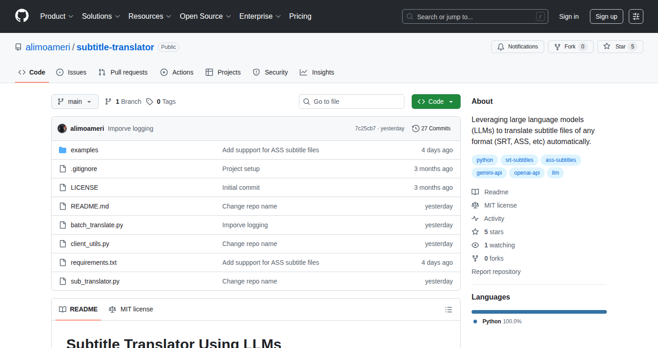Open the commit history clock icon
The height and width of the screenshot is (348, 658).
pyautogui.click(x=416, y=128)
